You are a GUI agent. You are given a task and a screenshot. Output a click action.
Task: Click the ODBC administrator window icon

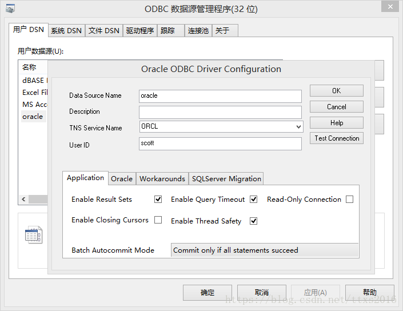(10, 9)
